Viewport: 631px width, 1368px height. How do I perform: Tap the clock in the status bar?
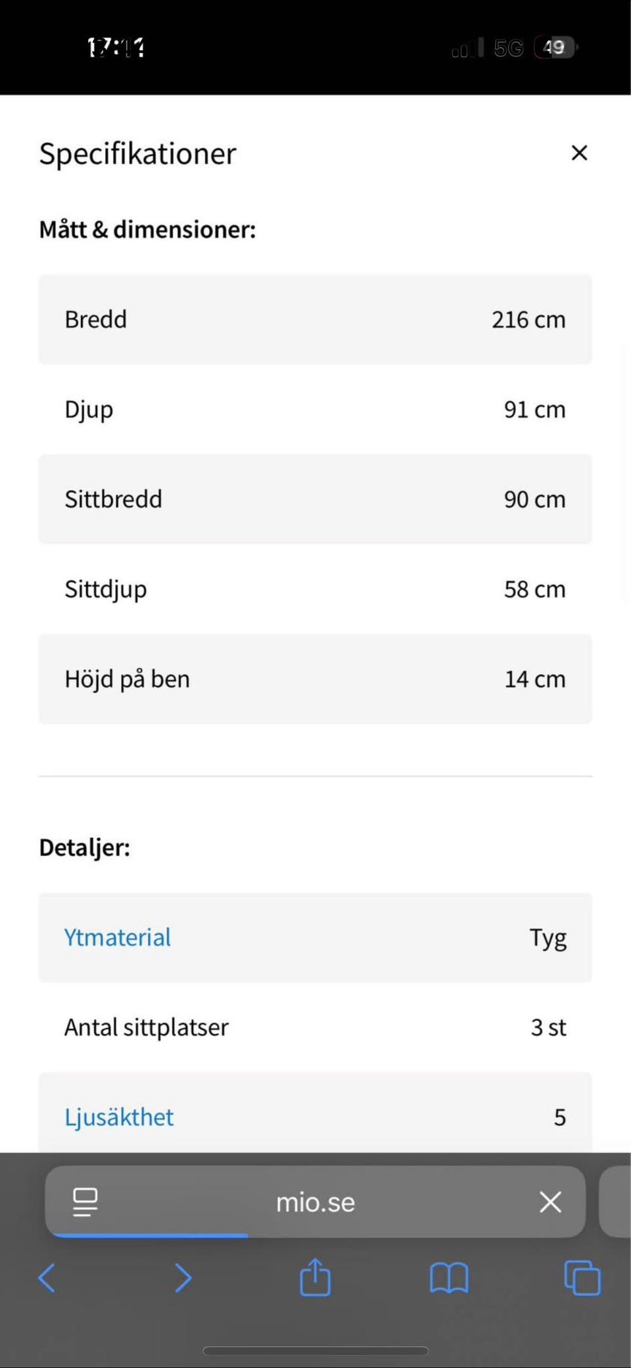click(116, 47)
